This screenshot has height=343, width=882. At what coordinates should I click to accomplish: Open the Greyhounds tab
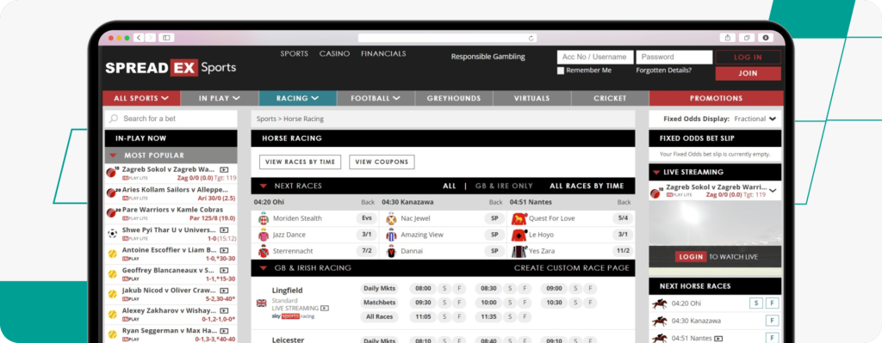click(454, 98)
